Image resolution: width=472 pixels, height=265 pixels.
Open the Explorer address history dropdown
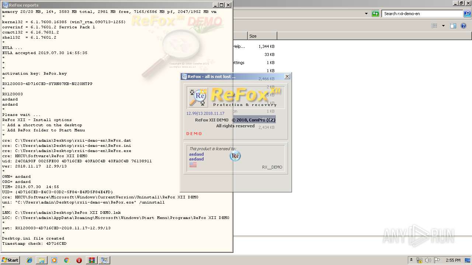tap(366, 14)
